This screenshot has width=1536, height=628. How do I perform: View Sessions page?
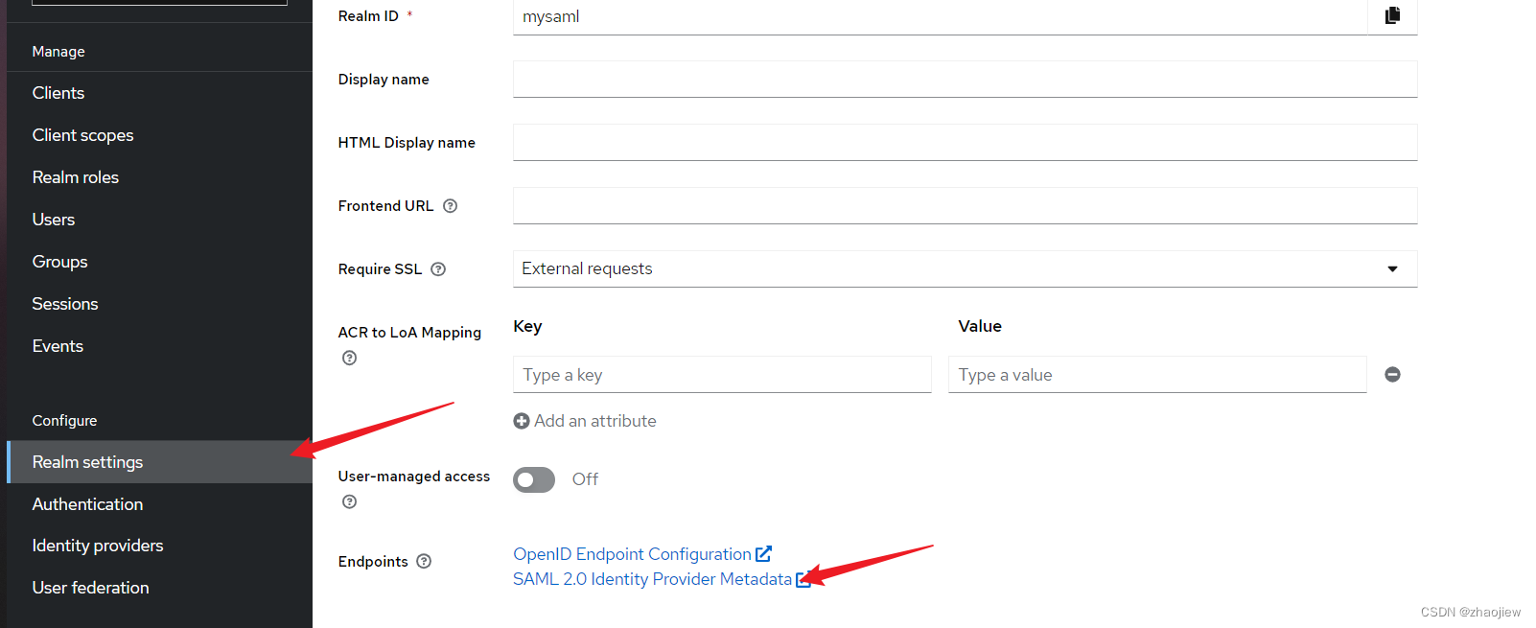coord(65,304)
